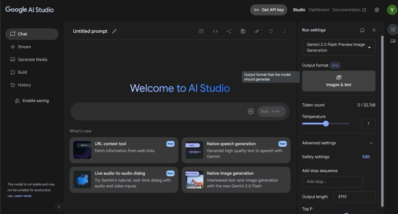
Task: Save the prompt with the save icon
Action: tap(243, 31)
